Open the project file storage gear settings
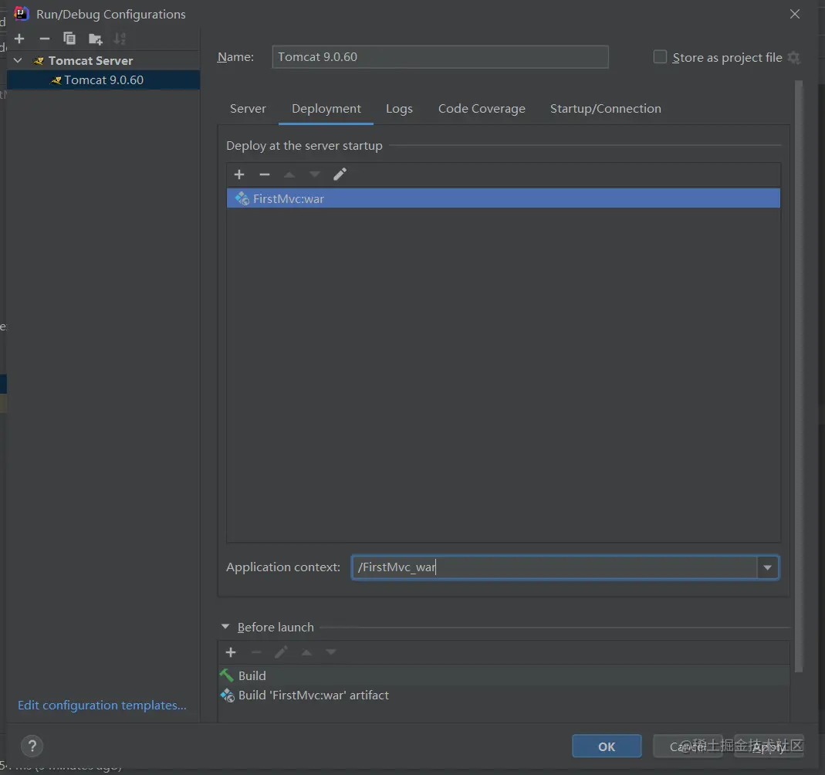 coord(794,57)
